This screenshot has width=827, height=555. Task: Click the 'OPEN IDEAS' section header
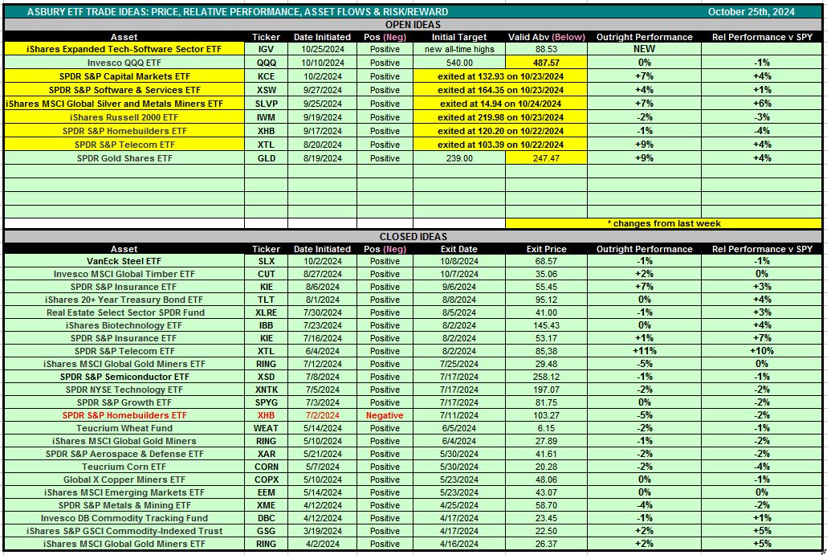pyautogui.click(x=414, y=25)
